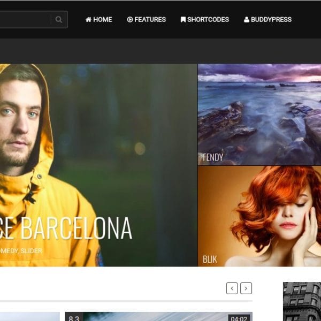This screenshot has width=321, height=321.
Task: Click the black-and-white building thumbnail
Action: click(302, 302)
